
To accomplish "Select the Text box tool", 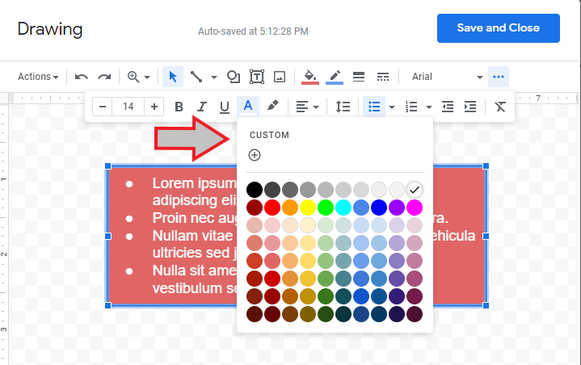I will 257,77.
